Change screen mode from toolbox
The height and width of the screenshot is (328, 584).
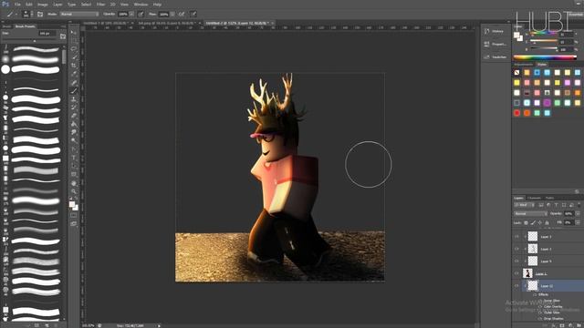[x=74, y=223]
